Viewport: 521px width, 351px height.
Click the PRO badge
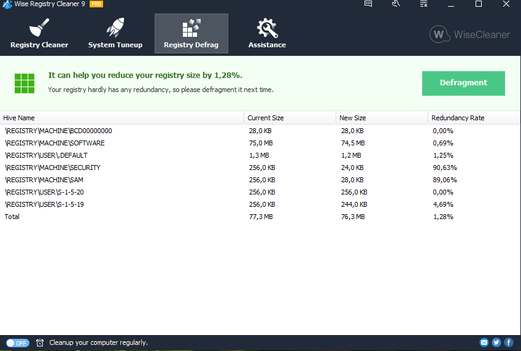pyautogui.click(x=96, y=4)
